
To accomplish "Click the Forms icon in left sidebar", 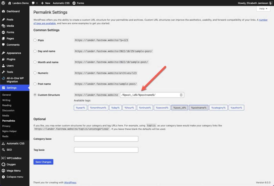I will tap(3, 32).
